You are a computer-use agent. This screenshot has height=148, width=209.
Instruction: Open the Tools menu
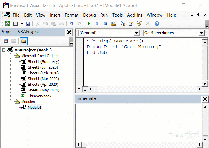click(x=117, y=15)
